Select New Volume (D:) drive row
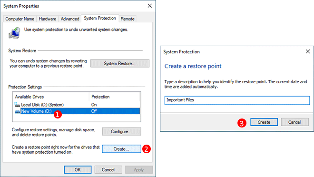This screenshot has width=314, height=177. click(77, 111)
